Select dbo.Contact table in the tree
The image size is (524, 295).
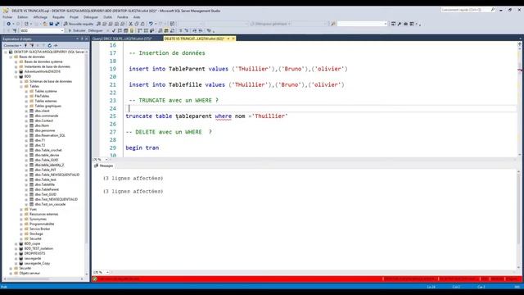(x=43, y=120)
